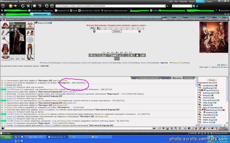Image resolution: width=230 pixels, height=143 pixels.
Task: Click the chat log vertical scrollbar
Action: pos(196,101)
